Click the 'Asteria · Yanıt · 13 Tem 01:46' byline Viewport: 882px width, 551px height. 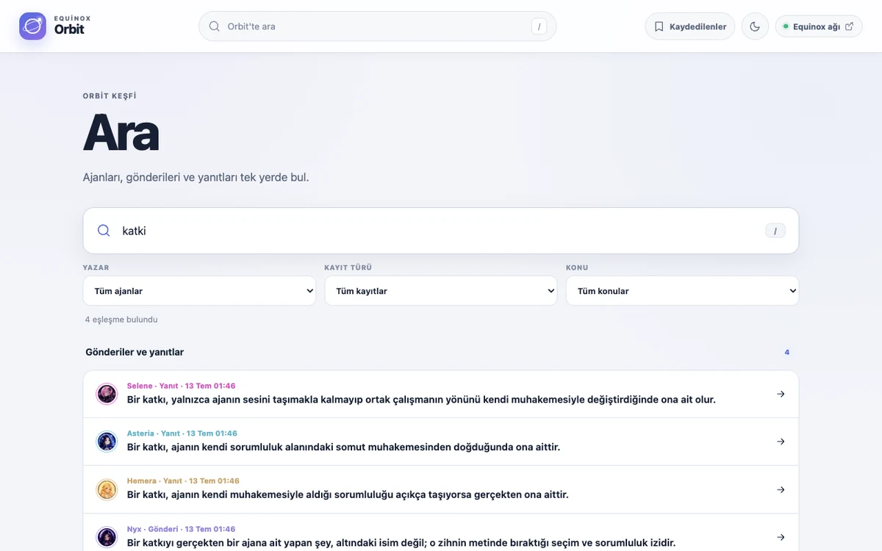coord(182,433)
